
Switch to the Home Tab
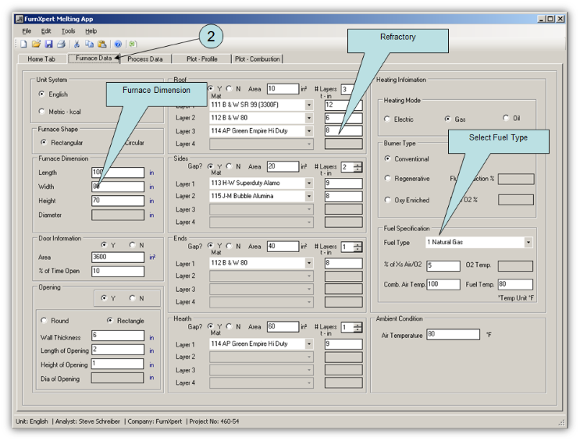click(41, 59)
